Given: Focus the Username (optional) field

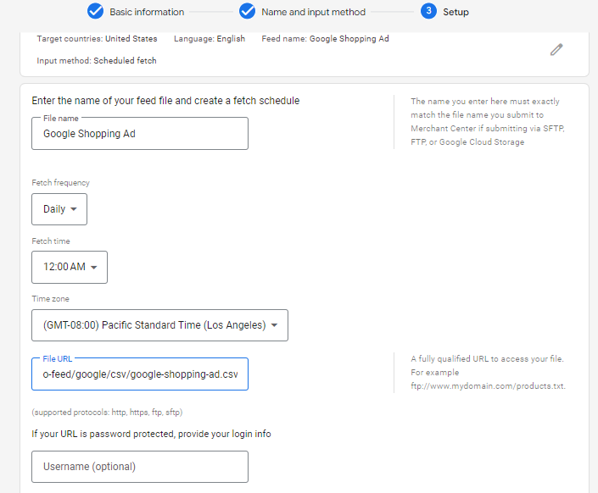Looking at the screenshot, I should (x=140, y=467).
